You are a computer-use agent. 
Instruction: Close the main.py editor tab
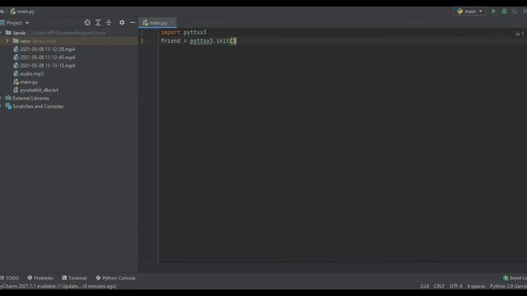pos(172,23)
